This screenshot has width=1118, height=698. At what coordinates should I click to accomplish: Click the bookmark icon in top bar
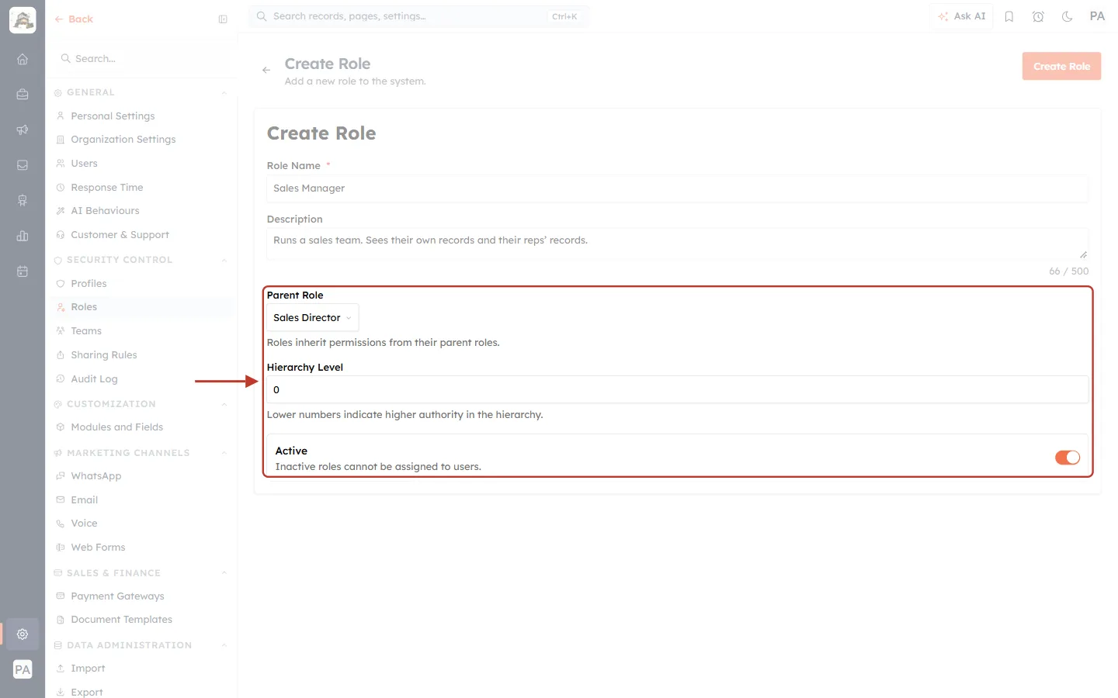point(1009,16)
